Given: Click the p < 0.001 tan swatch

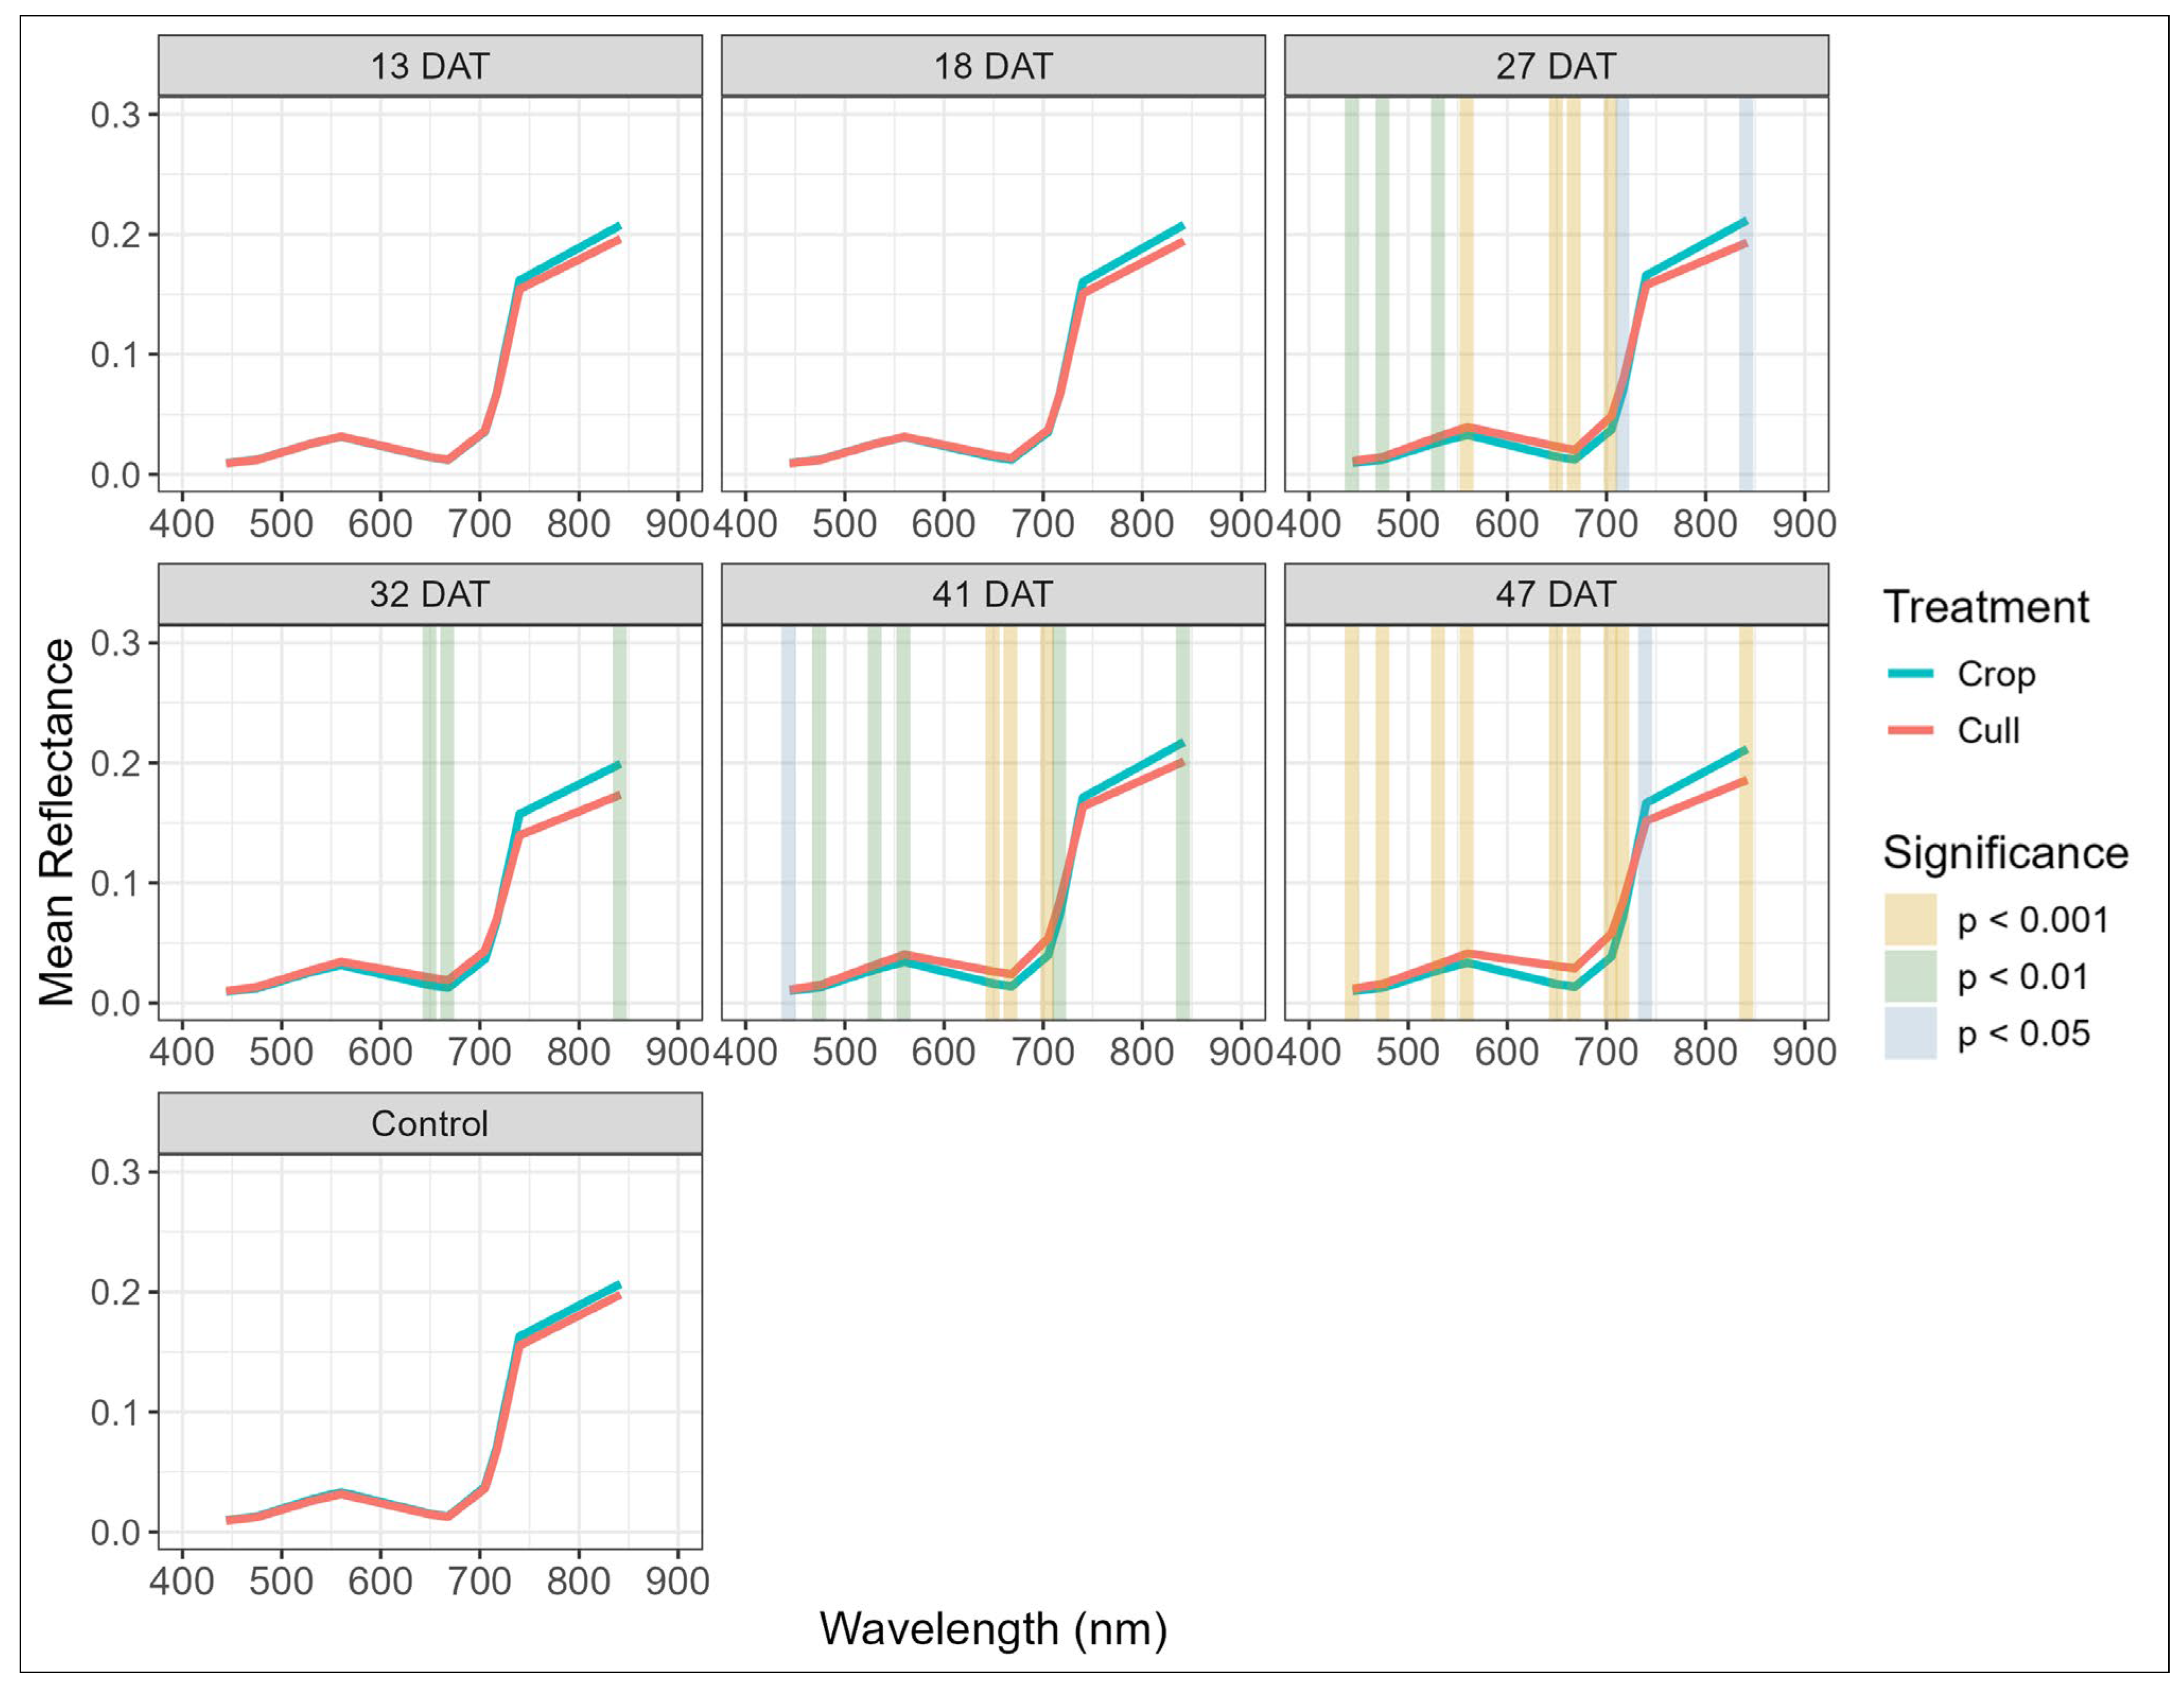Looking at the screenshot, I should click(x=1911, y=920).
